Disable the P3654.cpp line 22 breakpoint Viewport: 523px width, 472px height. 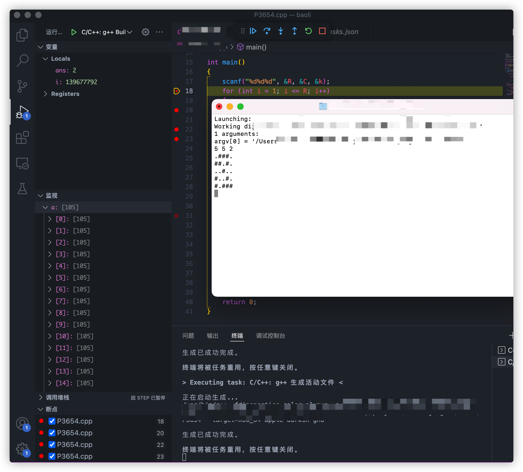52,445
